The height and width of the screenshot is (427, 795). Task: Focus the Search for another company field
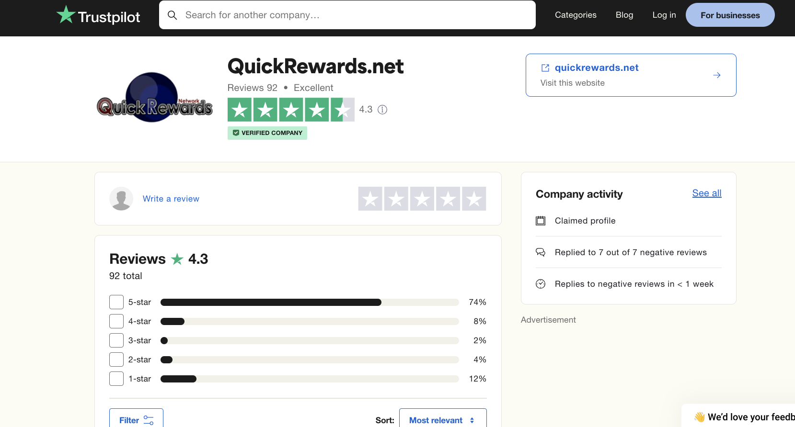[347, 15]
